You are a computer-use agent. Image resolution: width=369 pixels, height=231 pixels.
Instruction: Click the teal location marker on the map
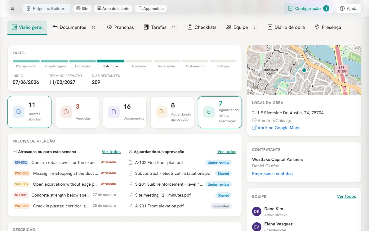pos(304,70)
